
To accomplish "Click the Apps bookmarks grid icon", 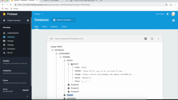I will point(3,9).
